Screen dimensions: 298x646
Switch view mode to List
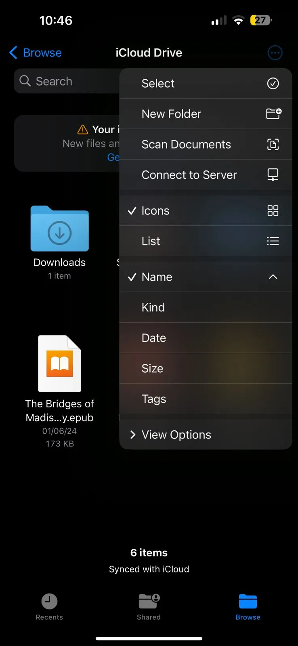(206, 241)
